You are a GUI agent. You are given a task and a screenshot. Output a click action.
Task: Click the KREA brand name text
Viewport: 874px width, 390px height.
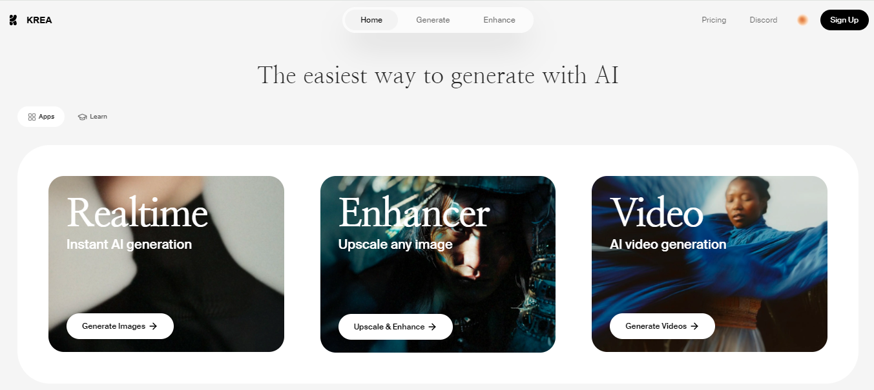coord(39,20)
